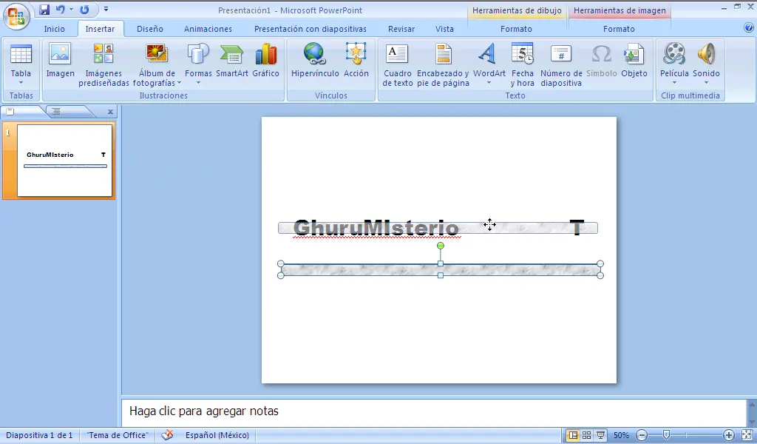The image size is (757, 444).
Task: Click the spelling check status icon
Action: coord(167,435)
